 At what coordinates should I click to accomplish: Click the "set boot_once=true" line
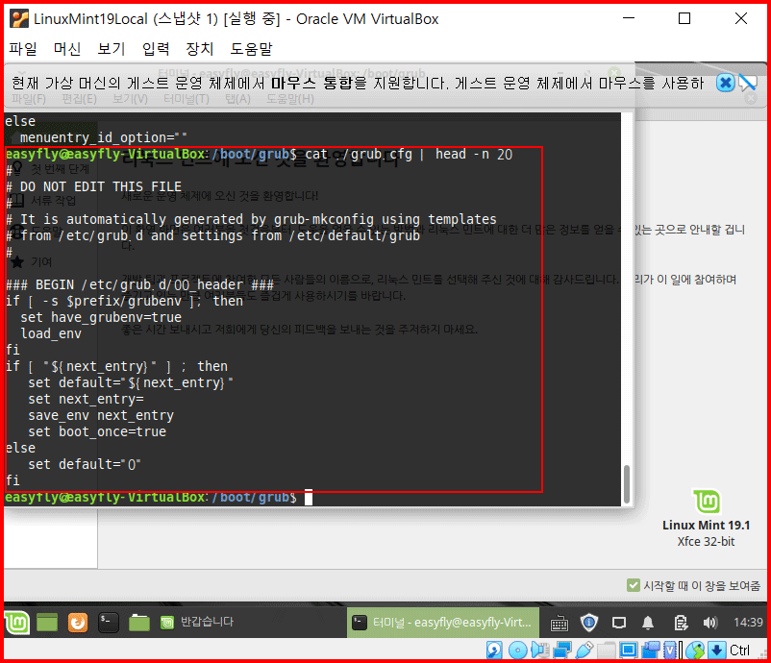[97, 431]
